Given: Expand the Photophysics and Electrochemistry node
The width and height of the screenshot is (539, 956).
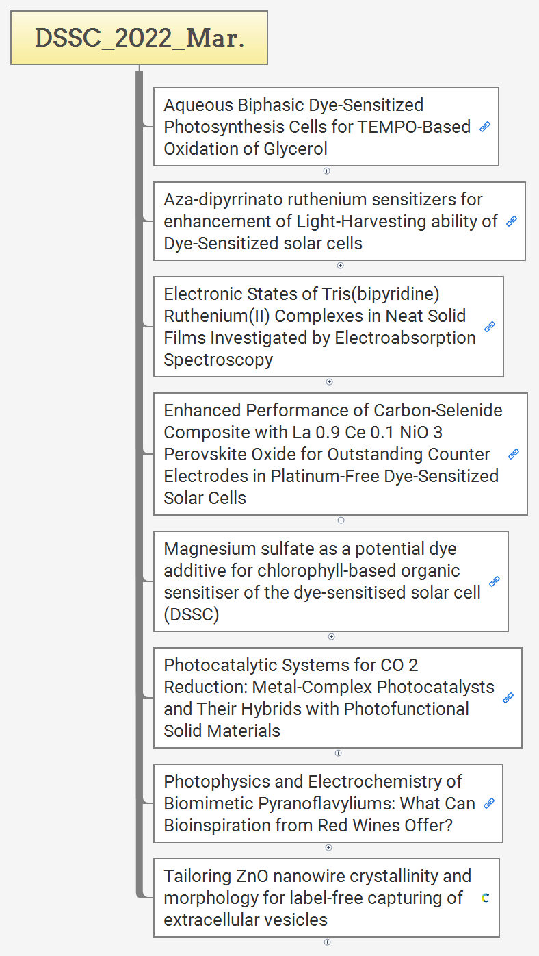Looking at the screenshot, I should coord(328,847).
